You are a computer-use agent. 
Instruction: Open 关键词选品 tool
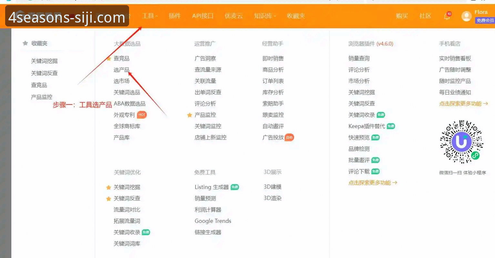point(127,92)
